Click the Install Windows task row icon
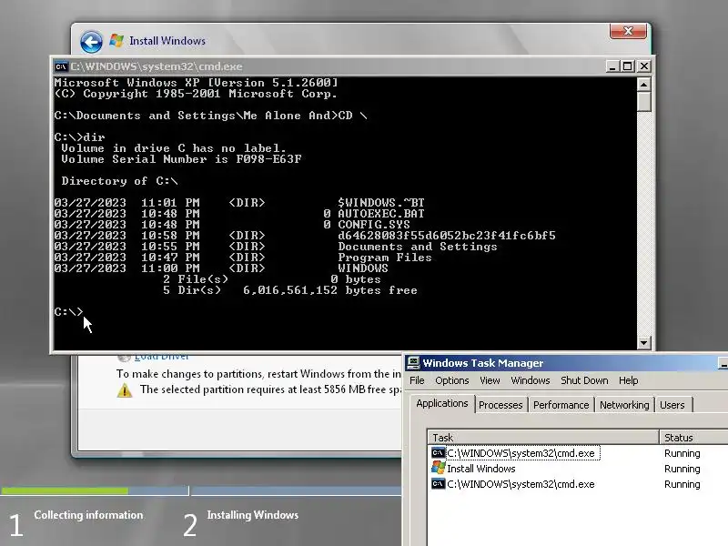Screen dimensions: 728x546 [x=438, y=468]
